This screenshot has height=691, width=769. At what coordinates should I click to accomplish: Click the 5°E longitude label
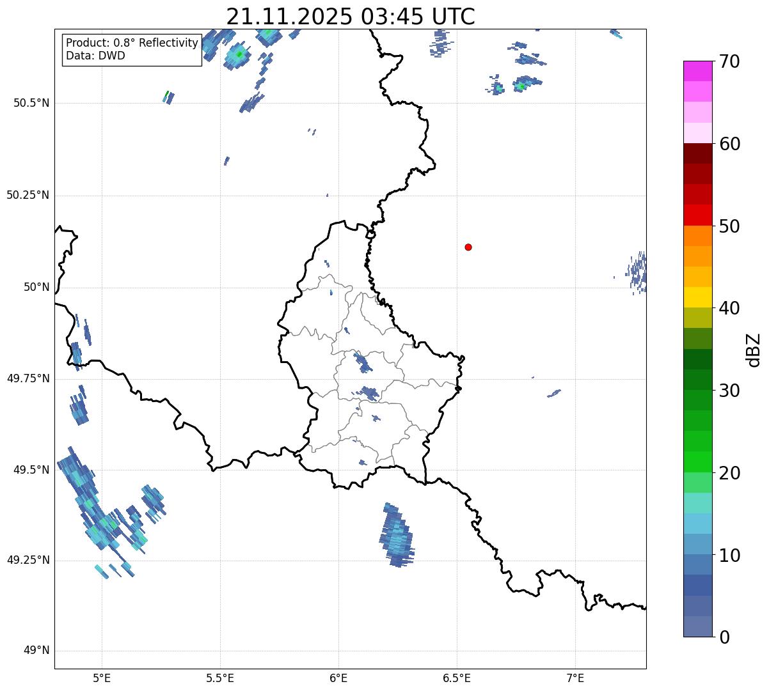pyautogui.click(x=102, y=678)
